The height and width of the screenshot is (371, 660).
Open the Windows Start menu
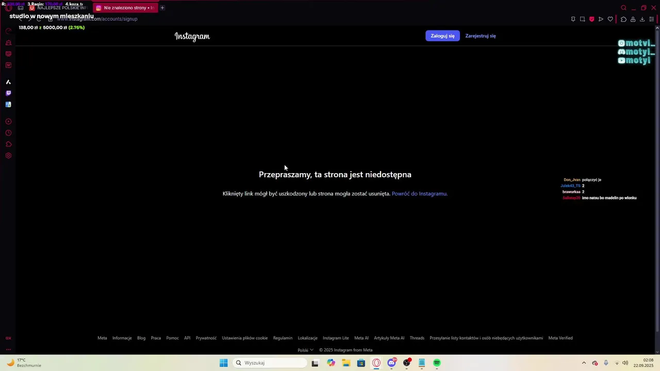click(223, 363)
